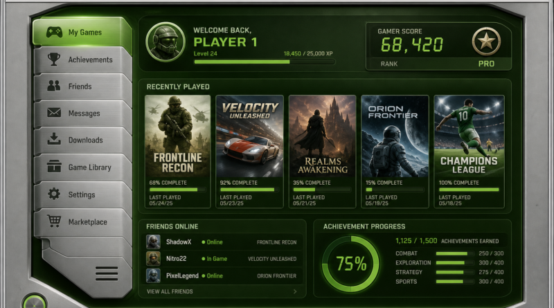
Task: Click Frontline Recon beside ShadowX
Action: pos(276,242)
